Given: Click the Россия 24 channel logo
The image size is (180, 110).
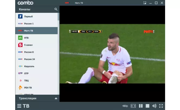Looking at the screenshot, I should pos(20,59).
